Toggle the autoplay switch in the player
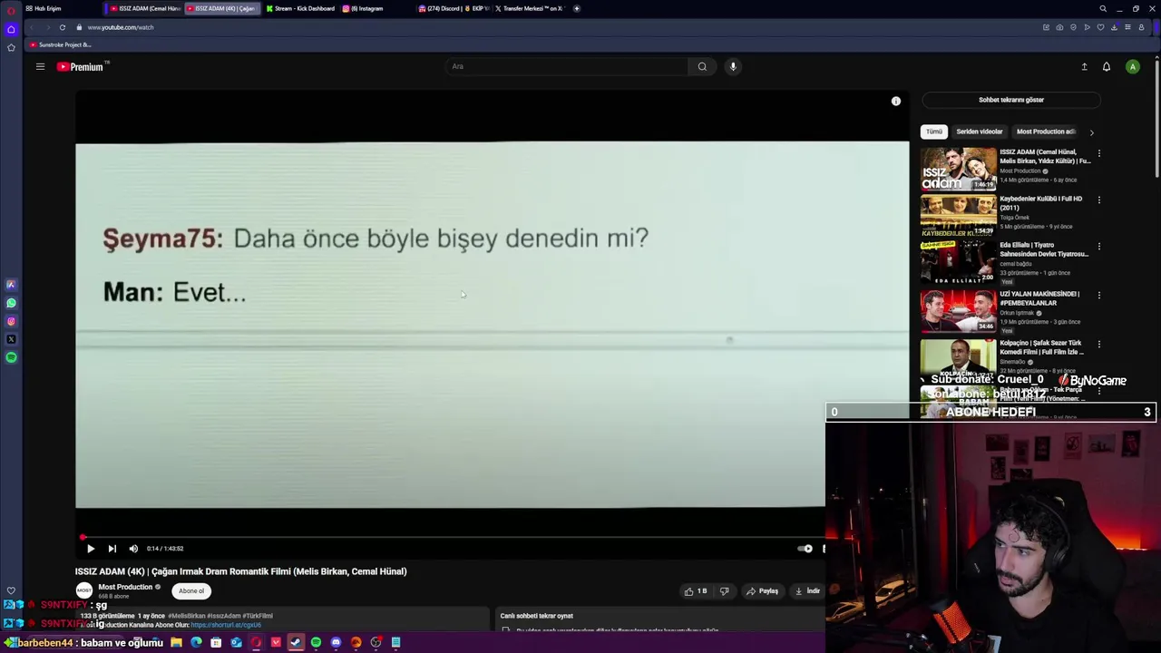Viewport: 1161px width, 653px height. pos(805,548)
